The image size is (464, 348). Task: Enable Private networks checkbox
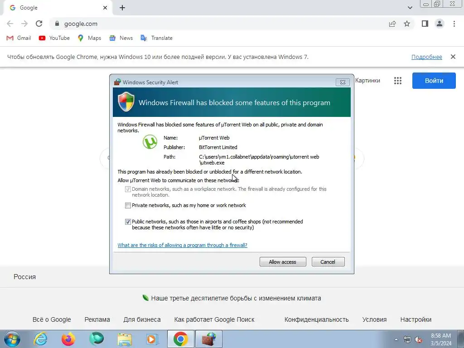tap(128, 205)
